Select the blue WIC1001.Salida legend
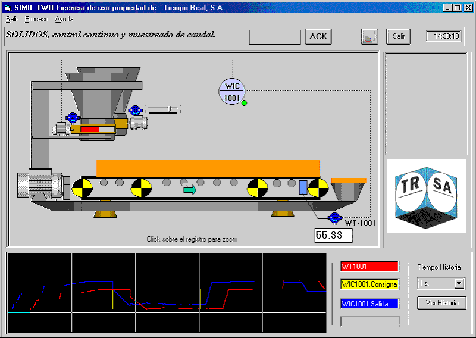The width and height of the screenshot is (476, 338). 369,303
